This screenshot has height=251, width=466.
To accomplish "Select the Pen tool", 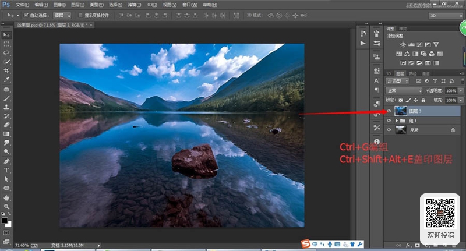I will (x=6, y=161).
